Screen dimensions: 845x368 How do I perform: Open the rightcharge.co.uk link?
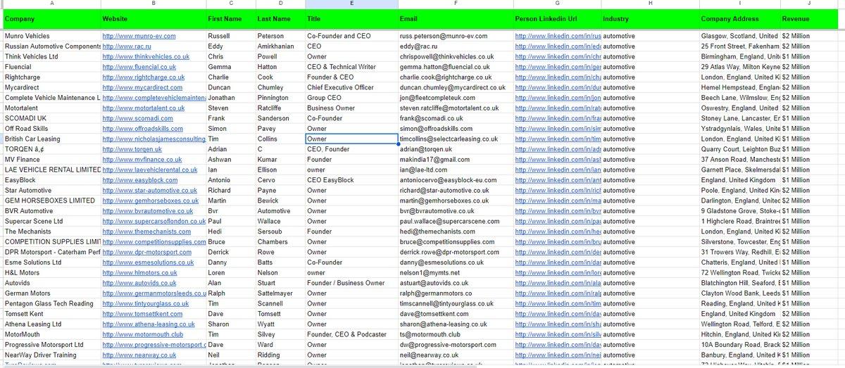[143, 77]
